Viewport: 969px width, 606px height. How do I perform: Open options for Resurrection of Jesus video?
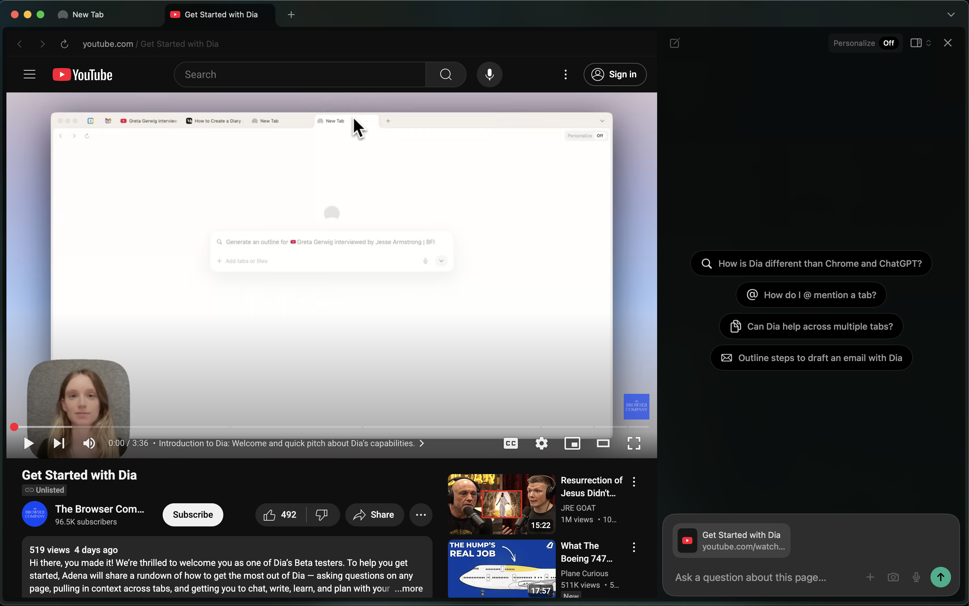point(634,481)
